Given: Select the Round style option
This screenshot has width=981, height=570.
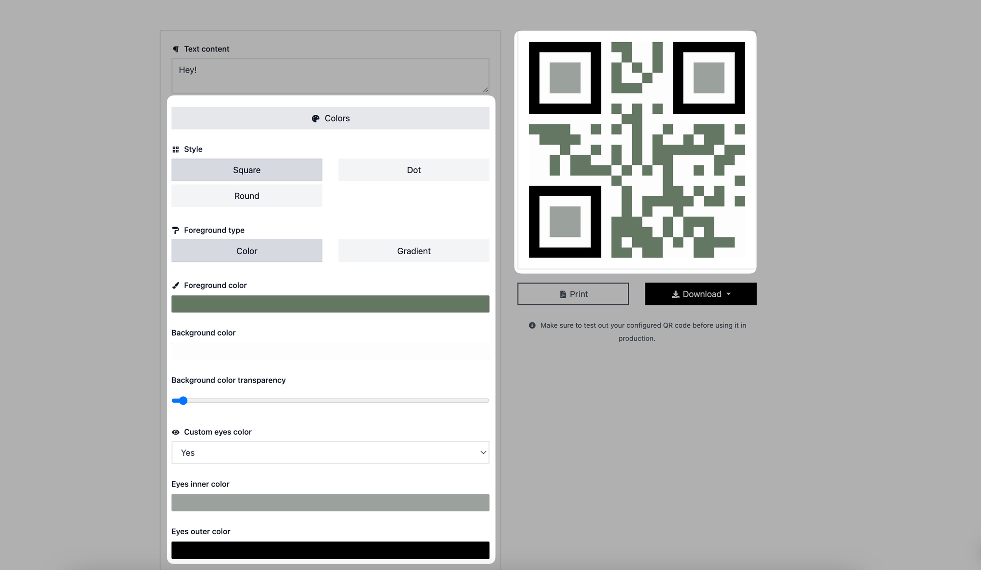Looking at the screenshot, I should 246,195.
